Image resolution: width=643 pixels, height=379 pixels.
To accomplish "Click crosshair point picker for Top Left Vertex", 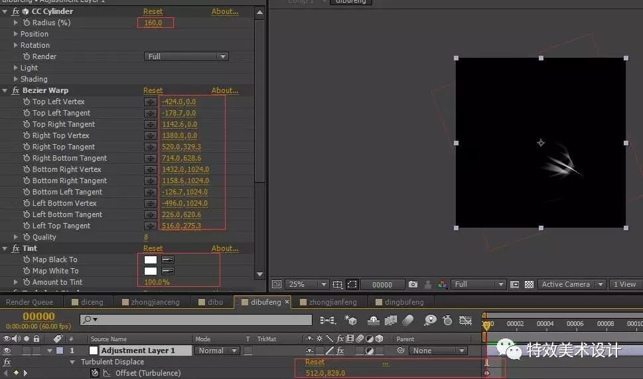I will (150, 102).
